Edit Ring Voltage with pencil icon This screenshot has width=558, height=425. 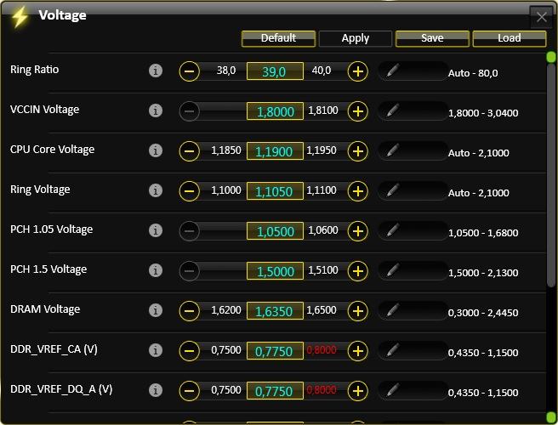pyautogui.click(x=392, y=190)
